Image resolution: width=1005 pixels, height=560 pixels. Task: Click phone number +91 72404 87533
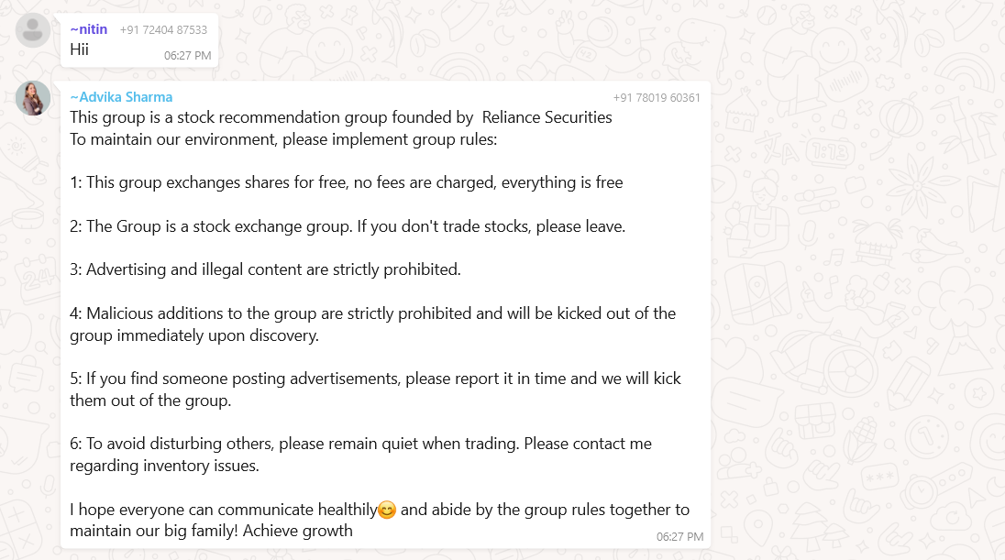pyautogui.click(x=163, y=30)
